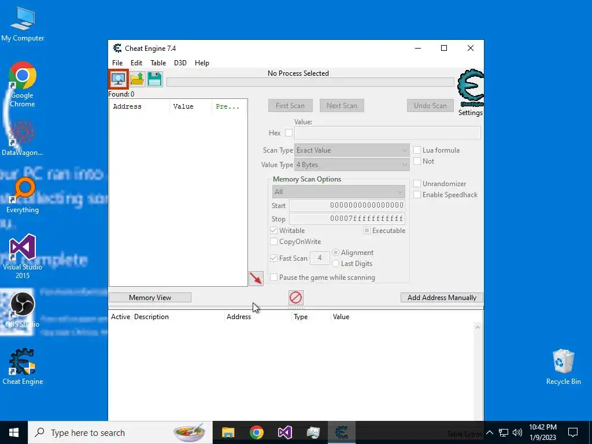Screen dimensions: 592x444
Task: Toggle the Hex checkbox
Action: 288,132
